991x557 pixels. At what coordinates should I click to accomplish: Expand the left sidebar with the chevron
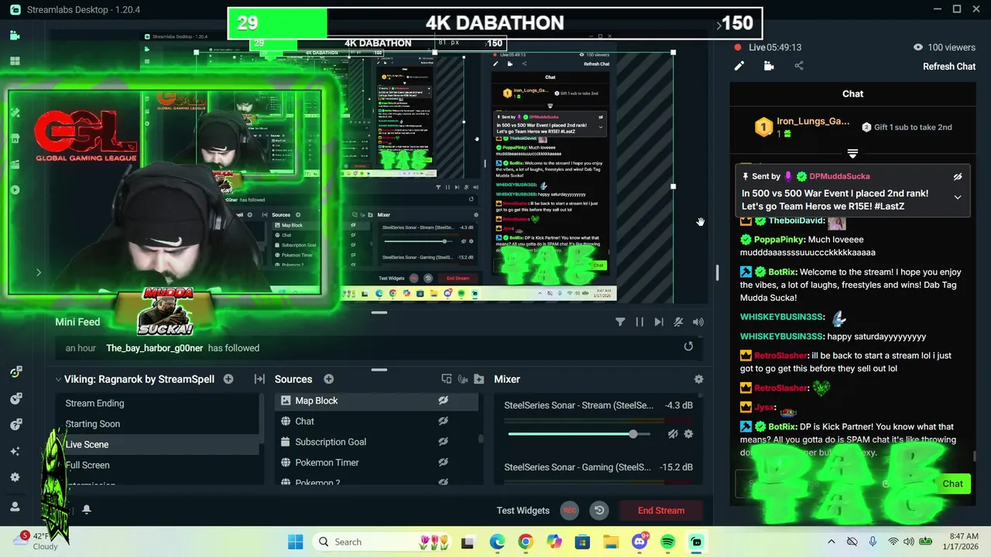click(38, 272)
